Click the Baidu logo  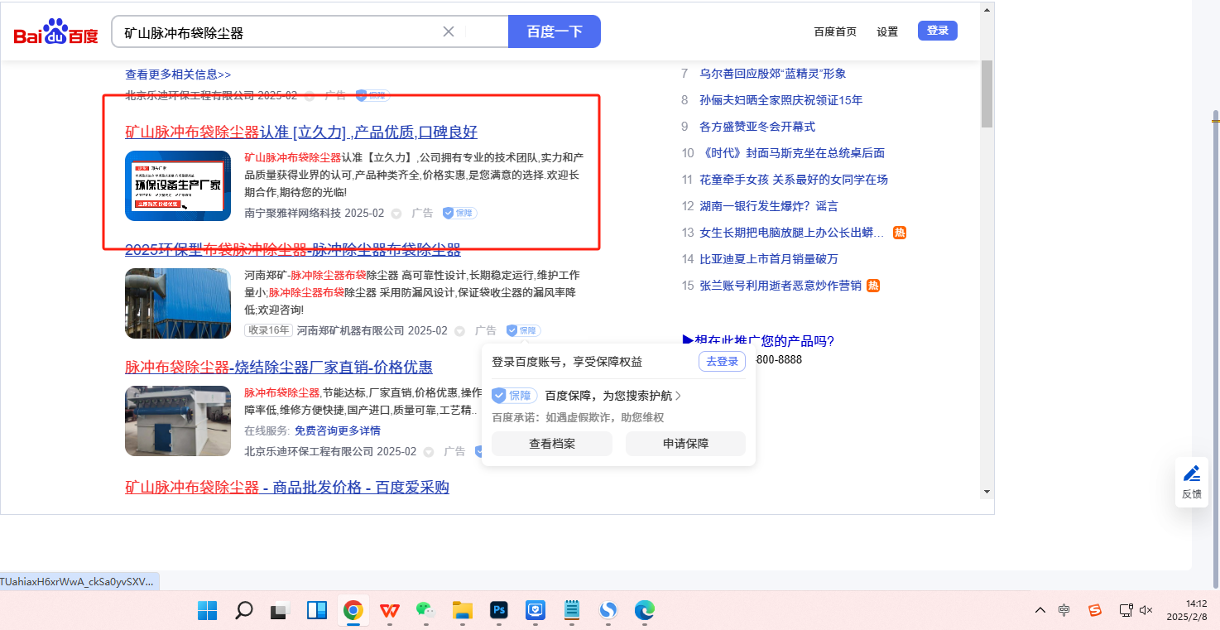point(55,32)
